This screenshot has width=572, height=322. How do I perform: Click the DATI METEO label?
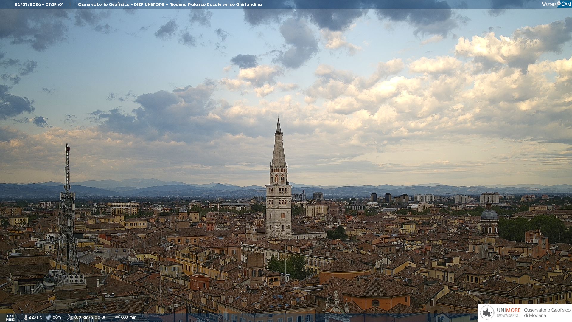pos(10,318)
